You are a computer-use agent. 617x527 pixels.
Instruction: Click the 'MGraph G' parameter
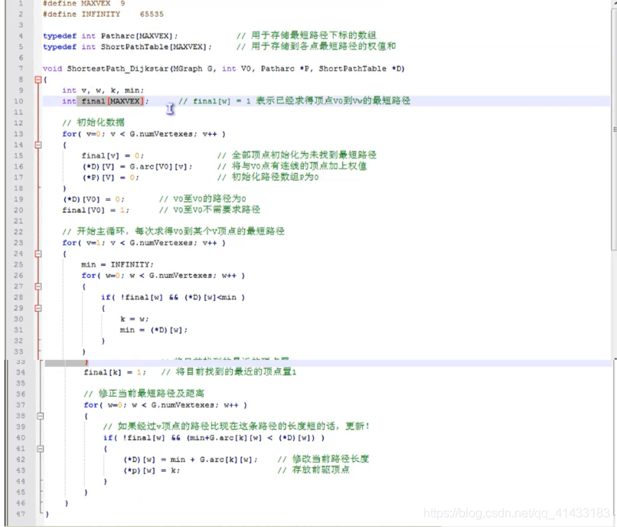point(192,68)
